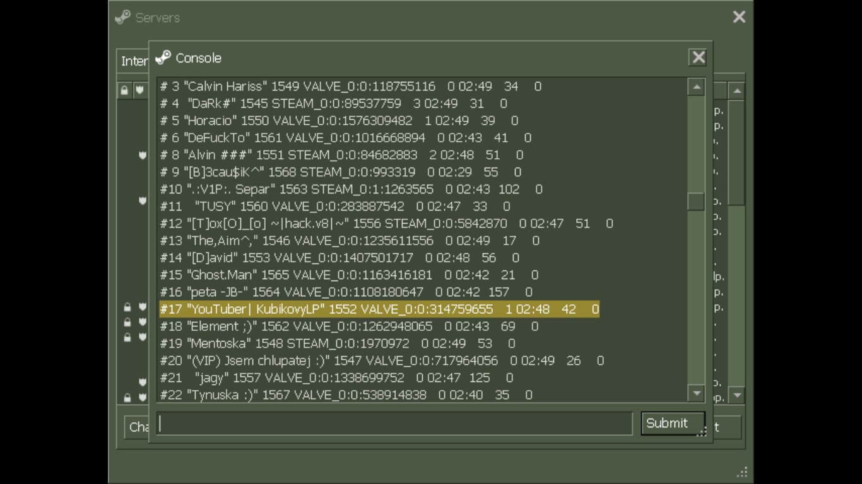
Task: Click the password lock column header icon
Action: [124, 90]
